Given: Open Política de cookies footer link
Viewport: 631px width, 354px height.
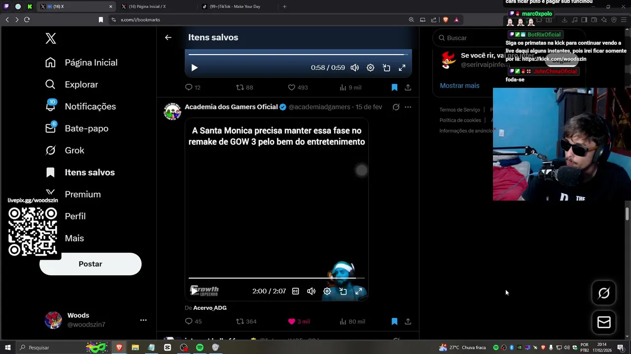Looking at the screenshot, I should 460,120.
